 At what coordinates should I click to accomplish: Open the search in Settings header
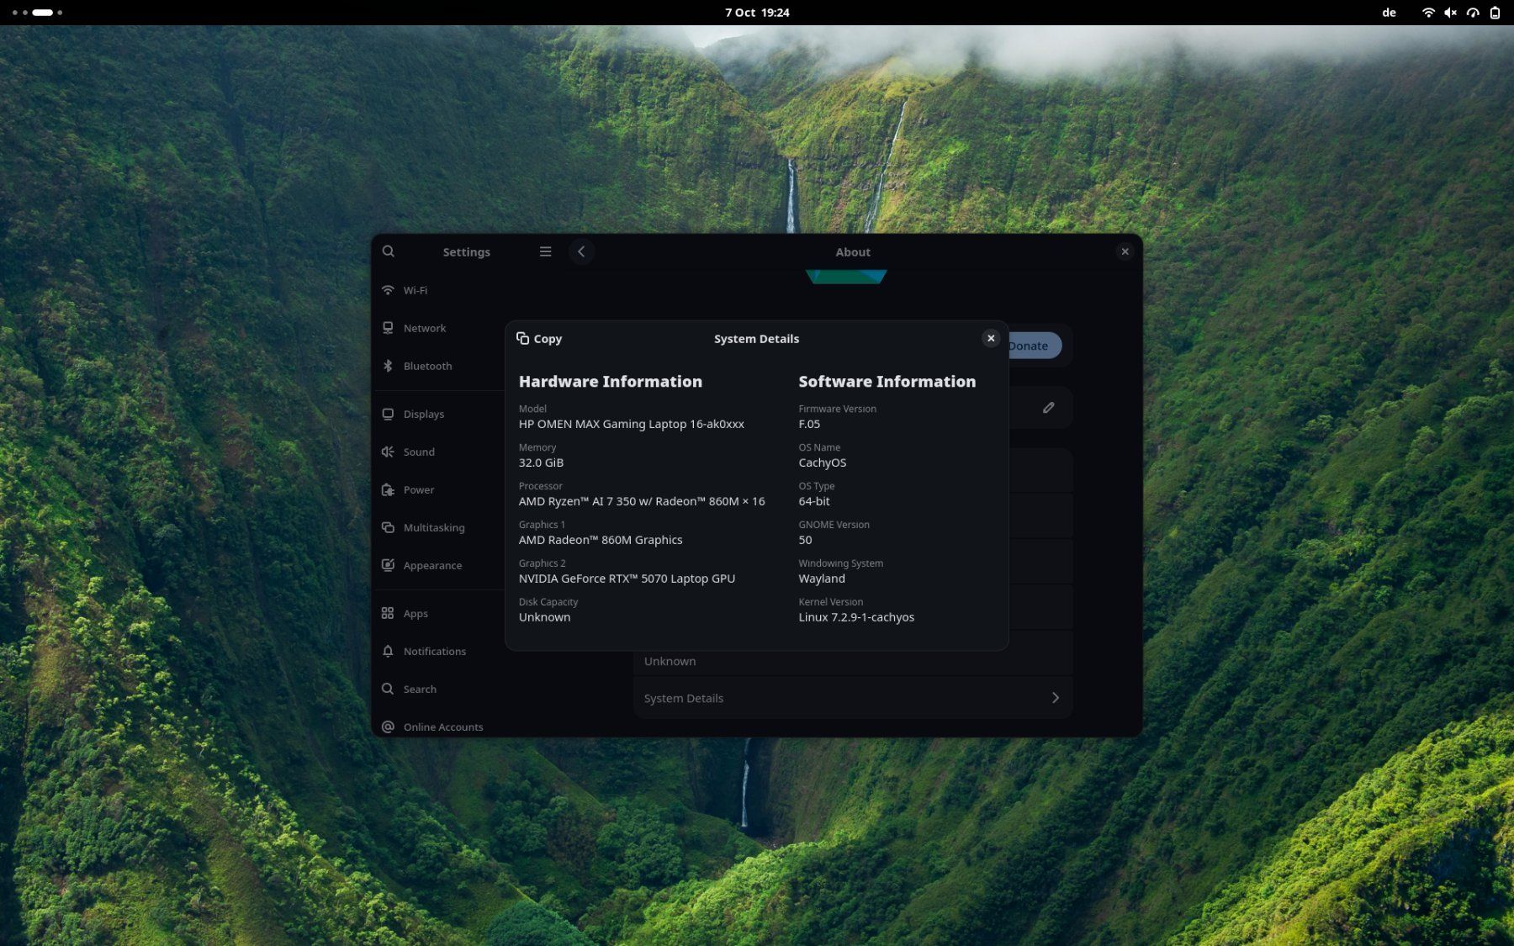(x=388, y=251)
